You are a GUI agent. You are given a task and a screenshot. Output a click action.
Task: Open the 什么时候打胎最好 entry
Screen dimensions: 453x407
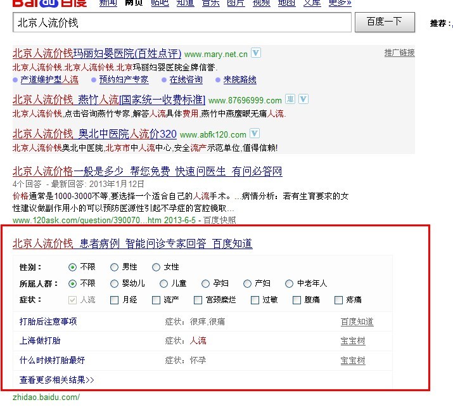(52, 360)
